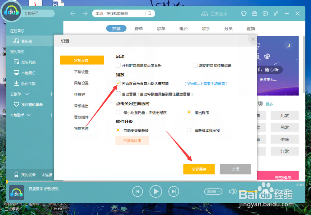Image resolution: width=311 pixels, height=215 pixels.
Task: Select 有新版本提示我 radio
Action: point(189,130)
